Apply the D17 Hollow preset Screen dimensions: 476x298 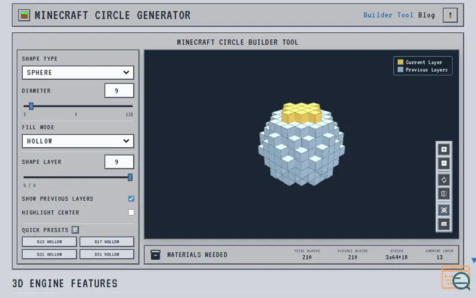click(107, 242)
